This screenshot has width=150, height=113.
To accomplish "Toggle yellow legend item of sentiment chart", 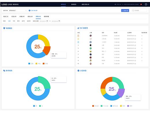I will (x=38, y=63).
